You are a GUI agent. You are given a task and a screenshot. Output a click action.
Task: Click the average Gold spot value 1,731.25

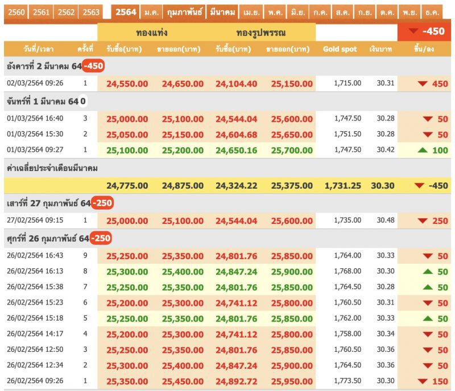pos(343,186)
